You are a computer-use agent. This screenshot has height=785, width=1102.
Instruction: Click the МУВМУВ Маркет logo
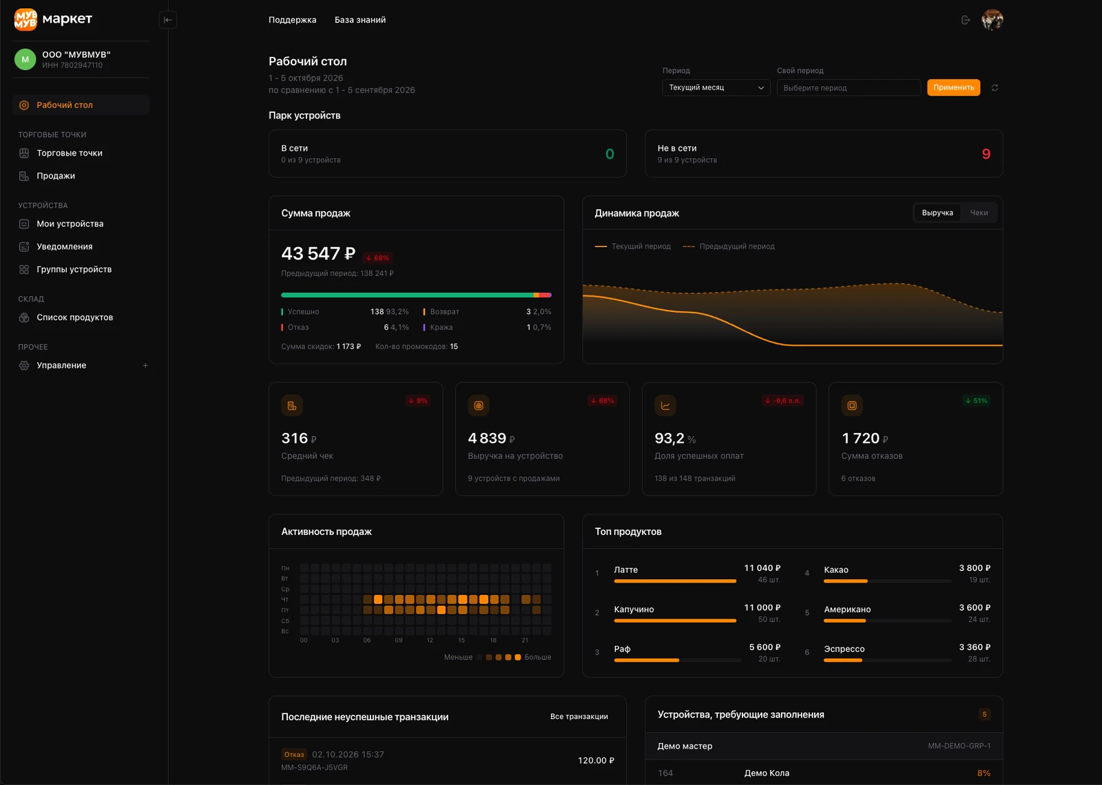click(x=53, y=19)
